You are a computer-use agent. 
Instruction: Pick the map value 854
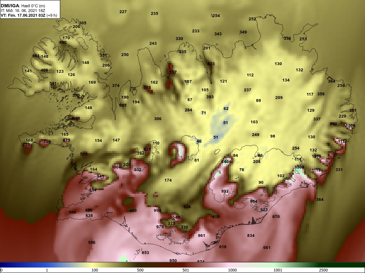click(x=93, y=190)
